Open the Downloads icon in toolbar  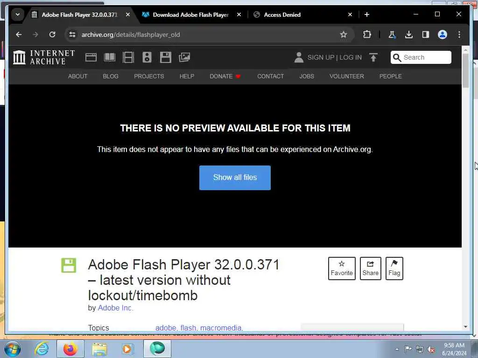(409, 34)
